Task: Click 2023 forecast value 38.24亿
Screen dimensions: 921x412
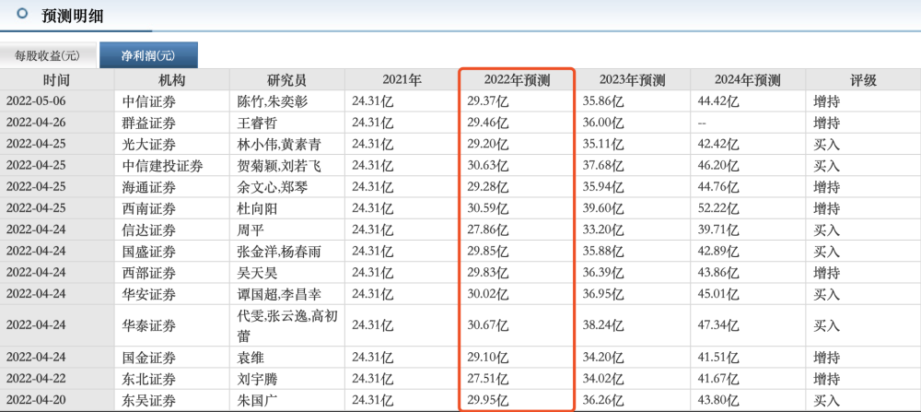Action: [602, 325]
